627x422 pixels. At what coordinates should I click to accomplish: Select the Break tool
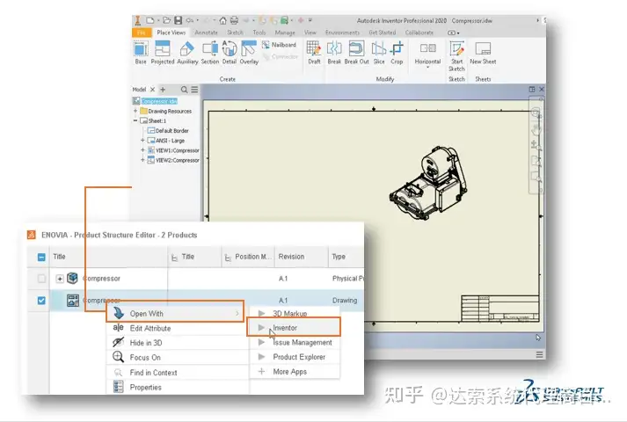tap(334, 53)
